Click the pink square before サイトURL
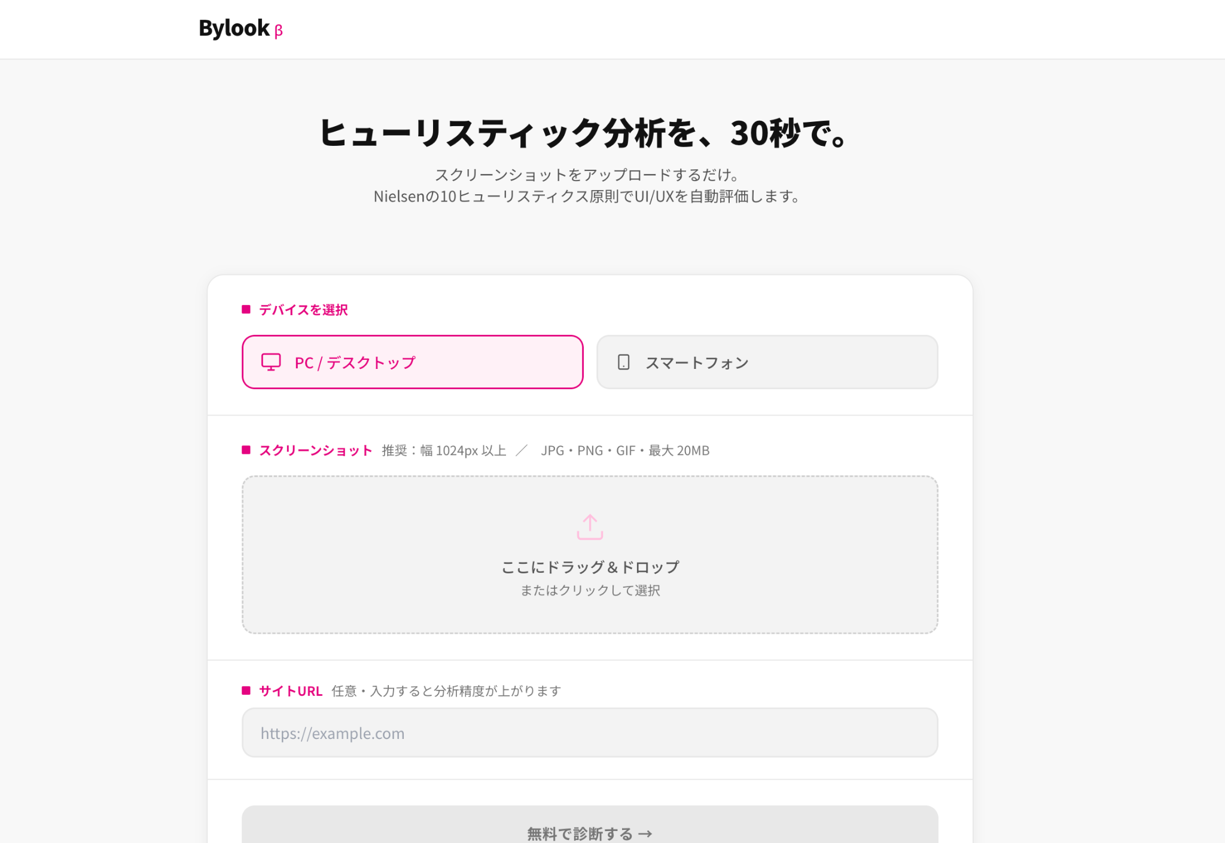This screenshot has width=1225, height=843. tap(246, 691)
